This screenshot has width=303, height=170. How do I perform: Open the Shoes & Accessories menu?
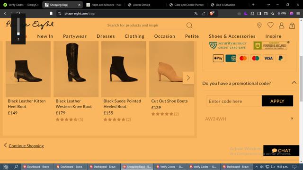coord(232,36)
